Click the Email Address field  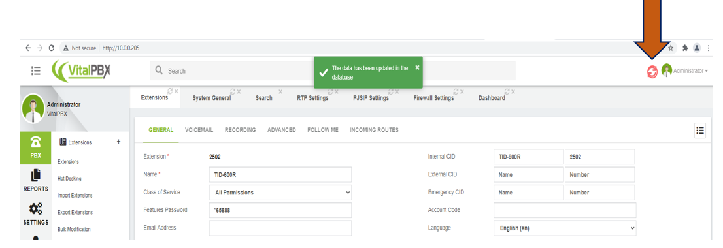click(280, 228)
